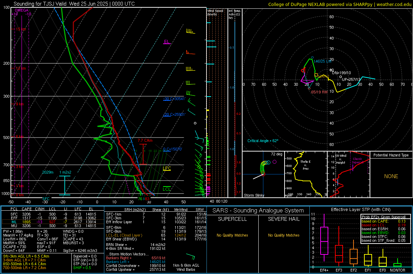Click the 'SARS - Sounding Analogue System' heading
This screenshot has width=413, height=274.
tap(258, 211)
